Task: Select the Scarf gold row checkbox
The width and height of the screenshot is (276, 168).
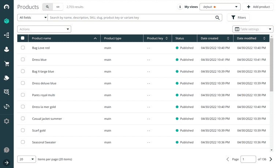Action: click(x=23, y=130)
